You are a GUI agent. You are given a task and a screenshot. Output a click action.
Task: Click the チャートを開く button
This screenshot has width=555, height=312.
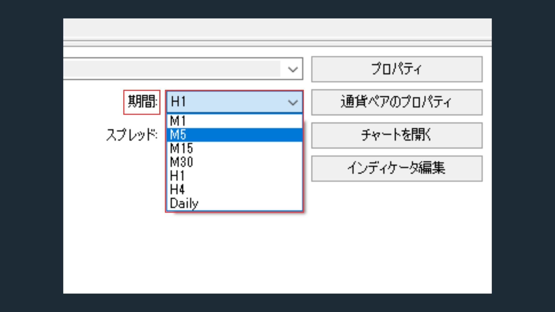point(397,135)
